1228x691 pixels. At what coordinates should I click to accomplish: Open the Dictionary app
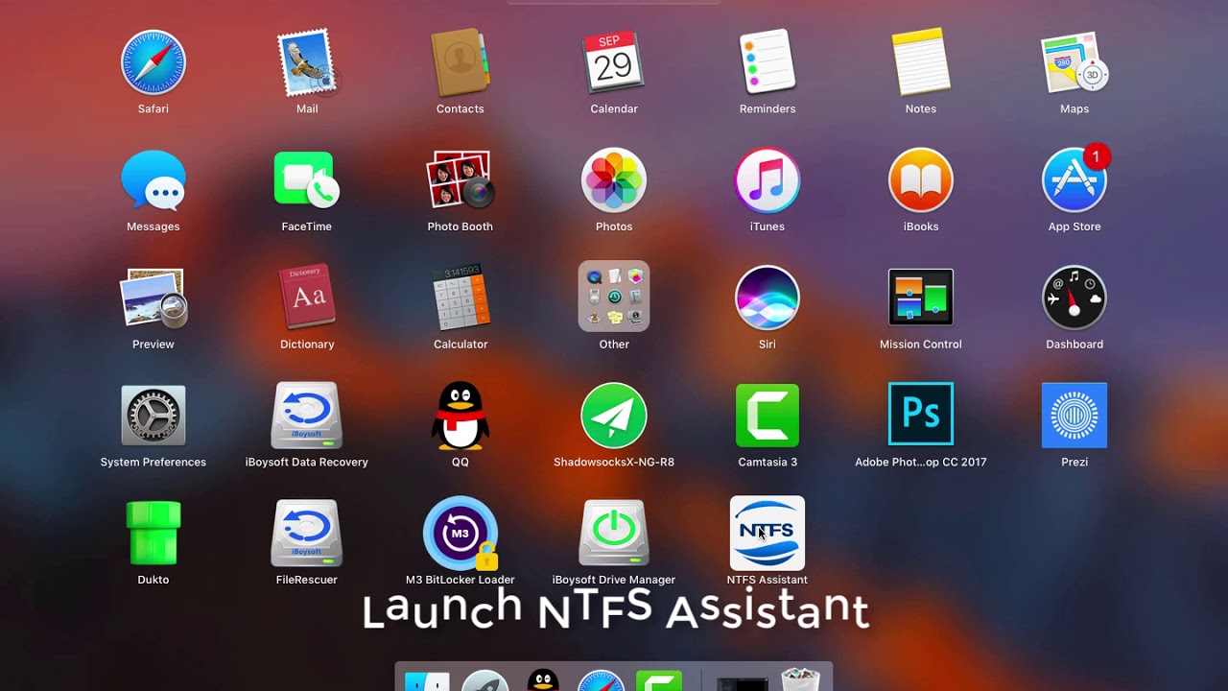[x=307, y=298]
